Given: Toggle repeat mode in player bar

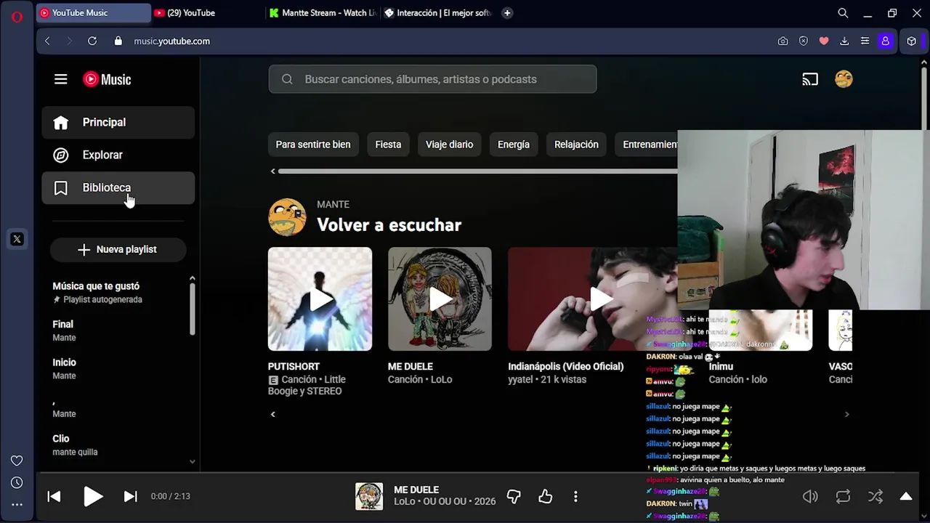Looking at the screenshot, I should click(843, 497).
